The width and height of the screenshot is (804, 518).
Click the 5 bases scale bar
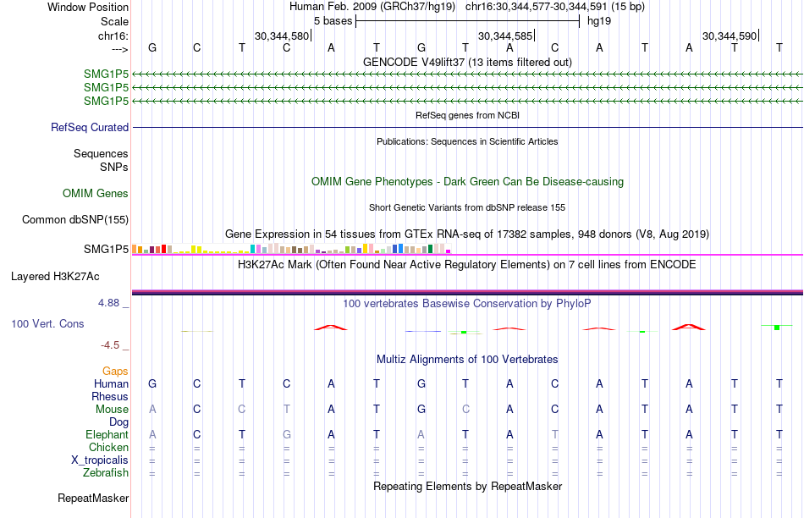pos(467,21)
